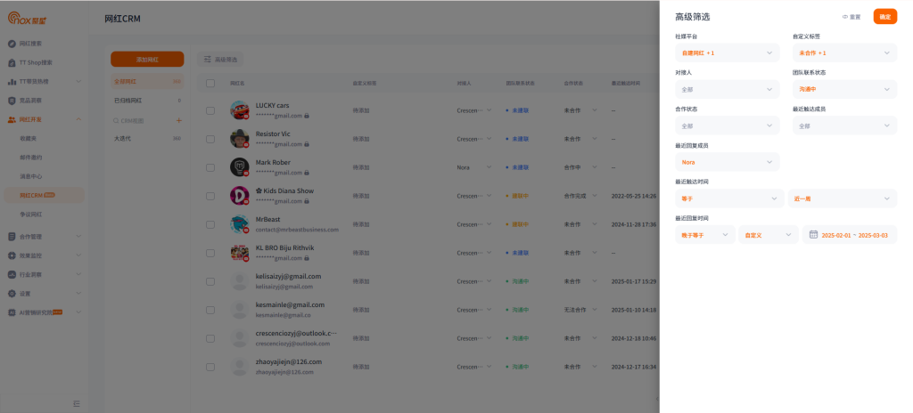
Task: Click the lock icon next to LUCKY cars email
Action: tap(307, 116)
